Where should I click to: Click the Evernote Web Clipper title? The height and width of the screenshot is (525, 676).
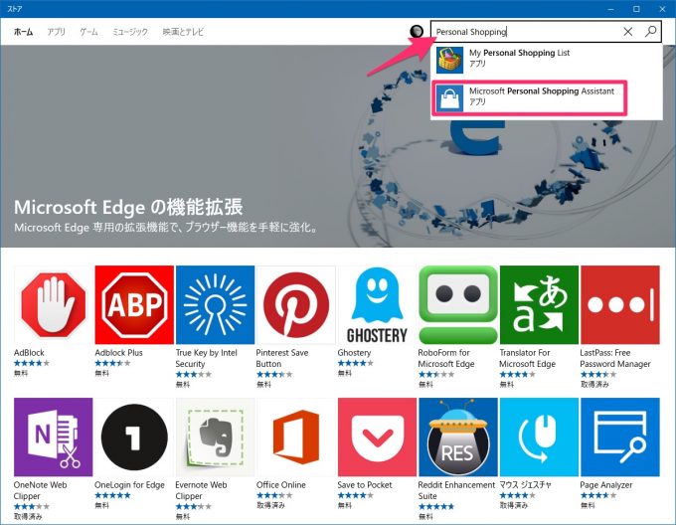[x=201, y=490]
